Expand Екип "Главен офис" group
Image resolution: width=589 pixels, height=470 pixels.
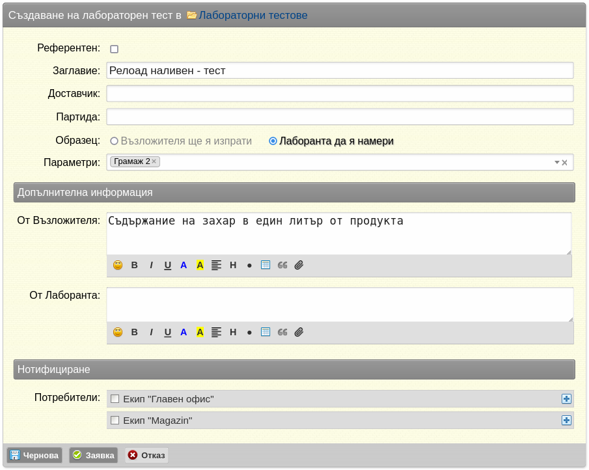[x=566, y=398]
